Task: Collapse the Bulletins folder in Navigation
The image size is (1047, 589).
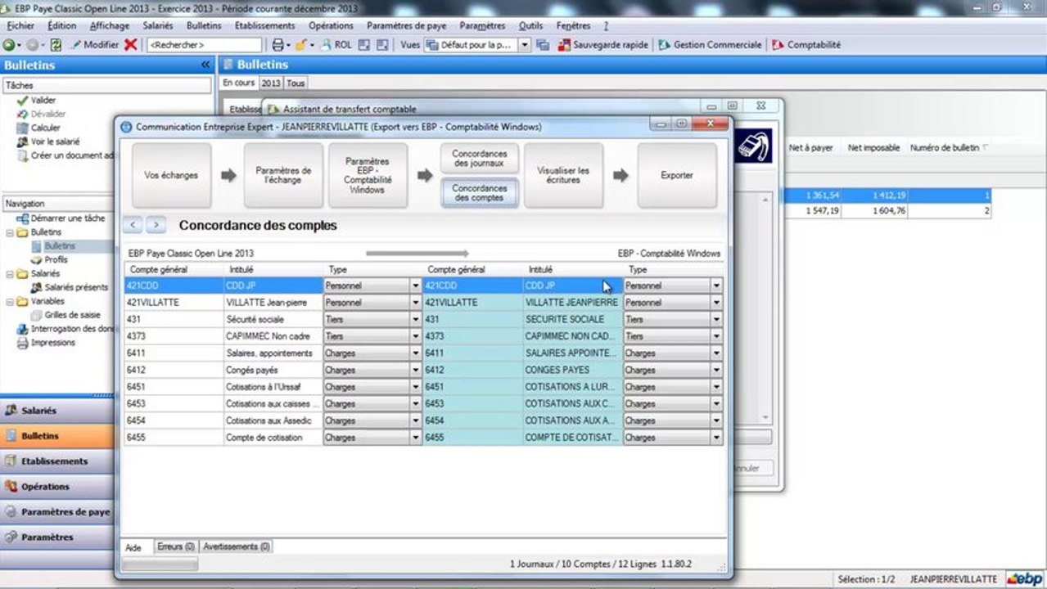Action: [x=9, y=232]
